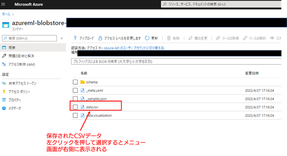Open メタデータ in the sidebar
Viewport: 287px width, 156px height.
tap(14, 108)
